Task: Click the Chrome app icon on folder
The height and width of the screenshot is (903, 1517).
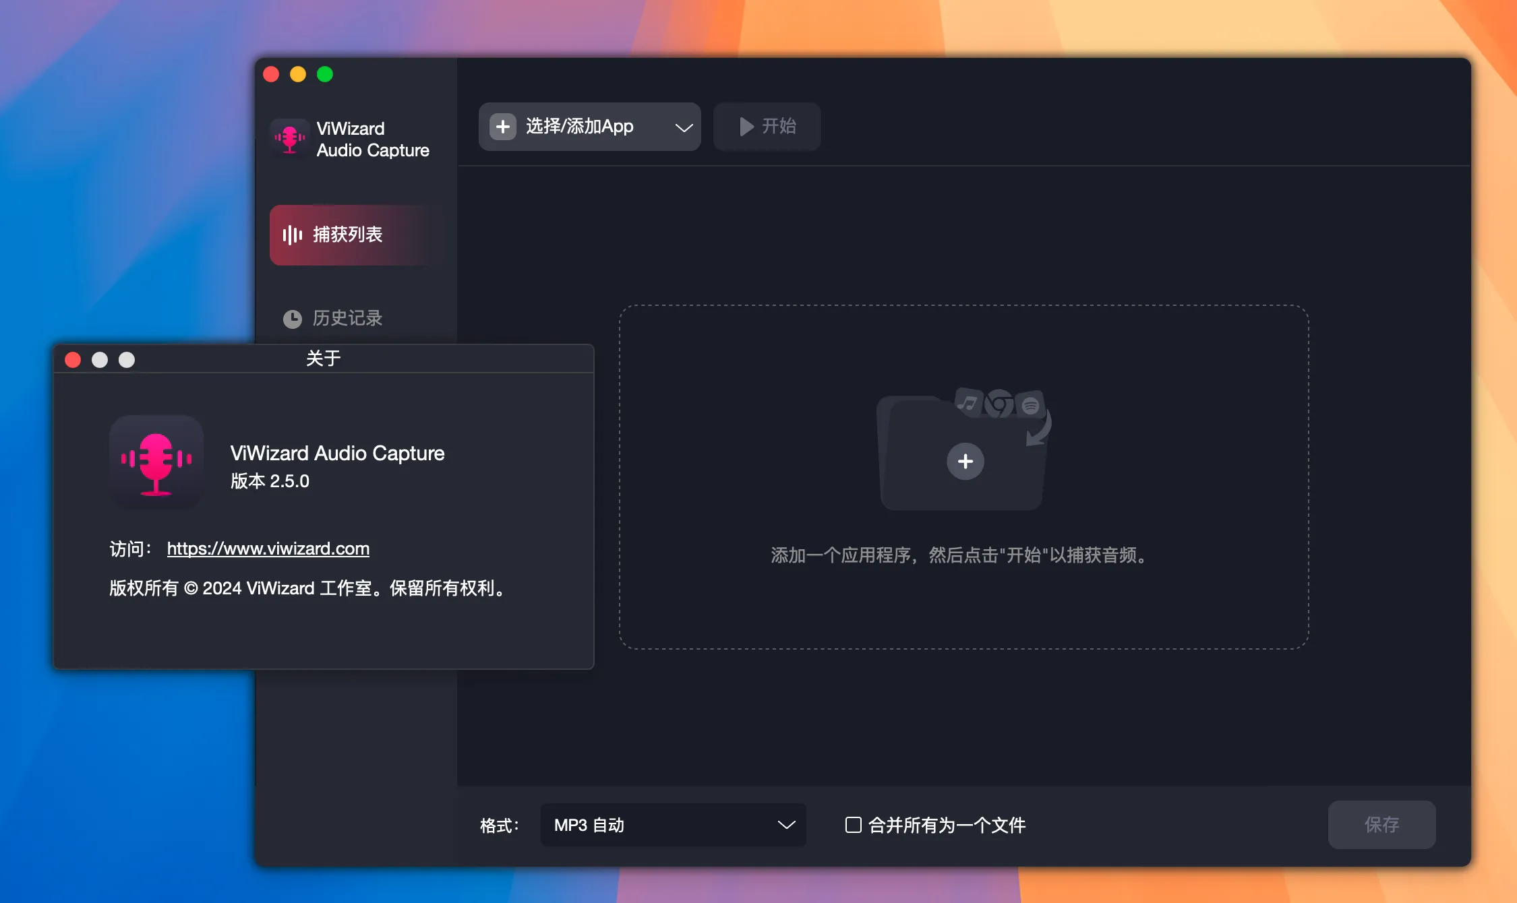Action: point(999,404)
